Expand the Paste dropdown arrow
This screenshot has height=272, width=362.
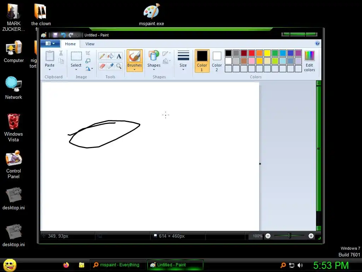49,70
